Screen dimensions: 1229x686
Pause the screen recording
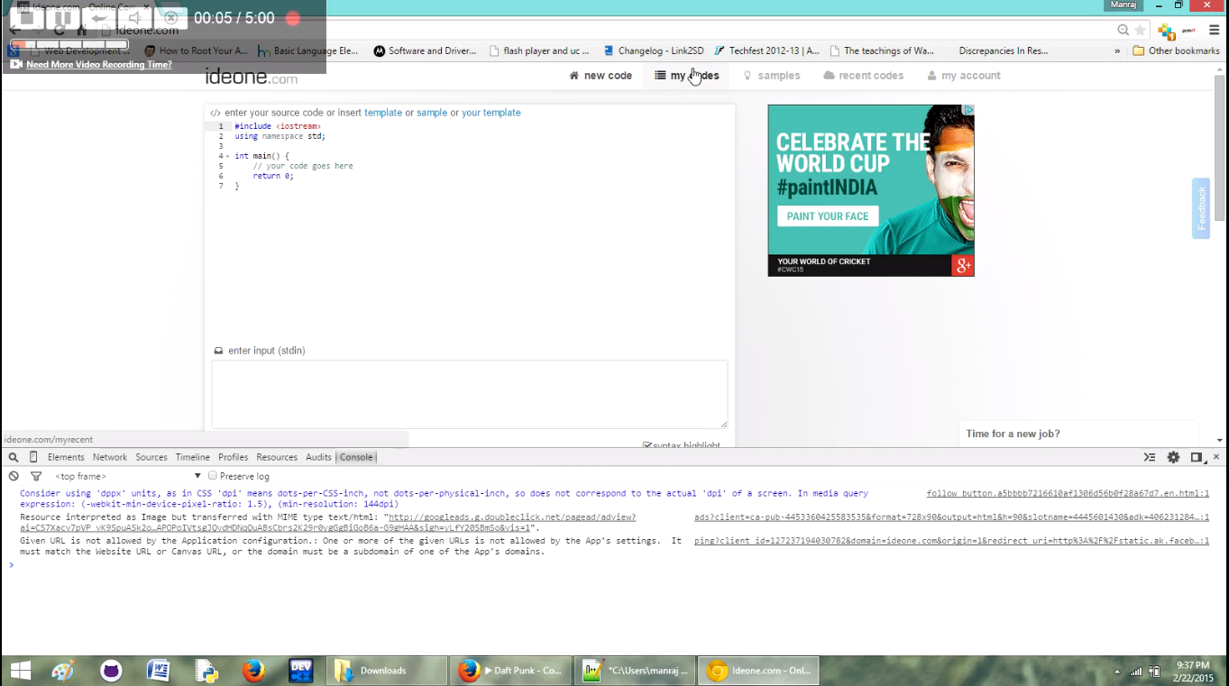(62, 17)
